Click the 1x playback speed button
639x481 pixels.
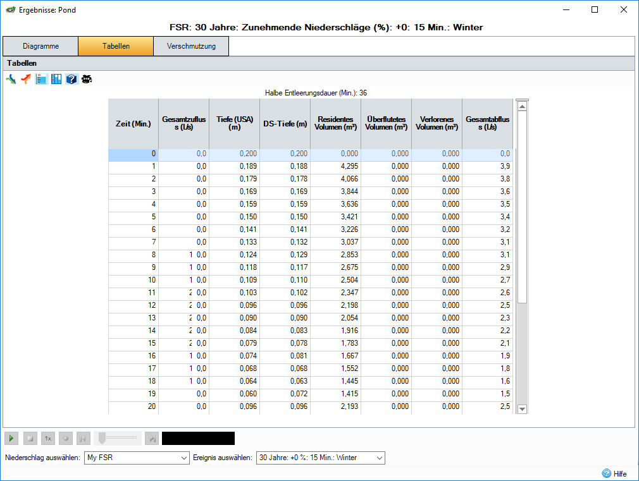48,438
